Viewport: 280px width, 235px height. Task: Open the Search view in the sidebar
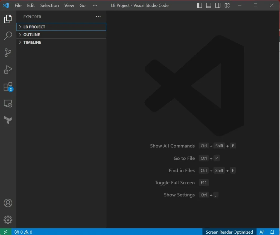(8, 36)
